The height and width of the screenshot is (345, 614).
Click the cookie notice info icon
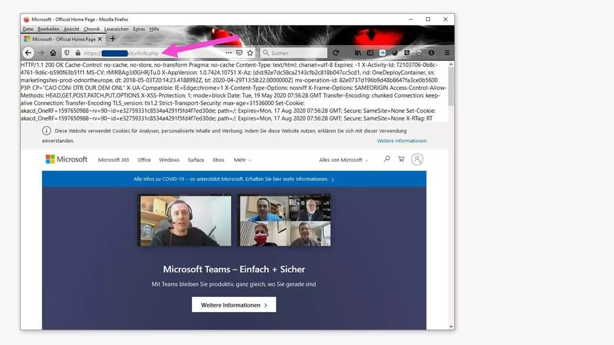[47, 131]
